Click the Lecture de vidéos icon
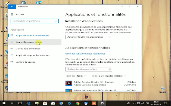This screenshot has height=106, width=171. pyautogui.click(x=12, y=62)
